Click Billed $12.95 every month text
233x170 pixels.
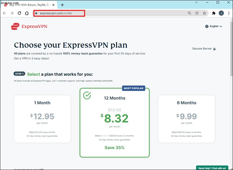click(42, 132)
